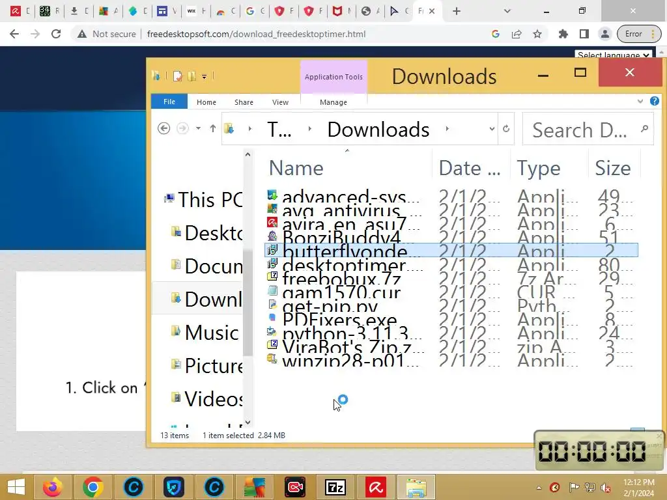Select the freebobux.7z archive icon
Image resolution: width=667 pixels, height=500 pixels.
coord(272,277)
